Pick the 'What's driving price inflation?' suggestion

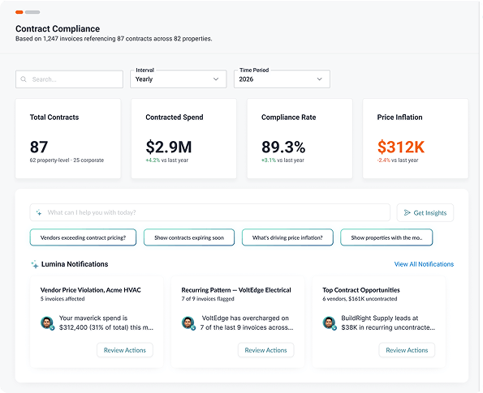click(287, 237)
